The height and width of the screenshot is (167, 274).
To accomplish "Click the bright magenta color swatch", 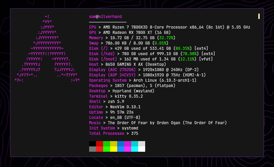I will 127,149.
